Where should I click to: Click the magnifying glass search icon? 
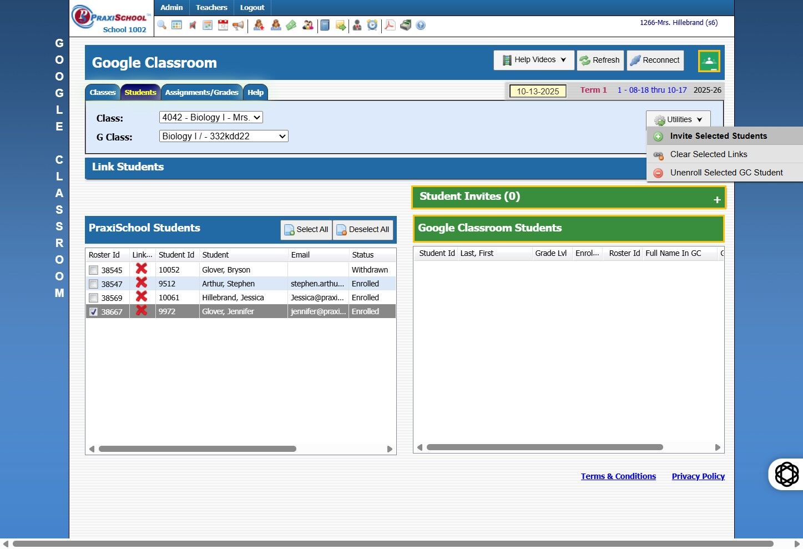[161, 25]
